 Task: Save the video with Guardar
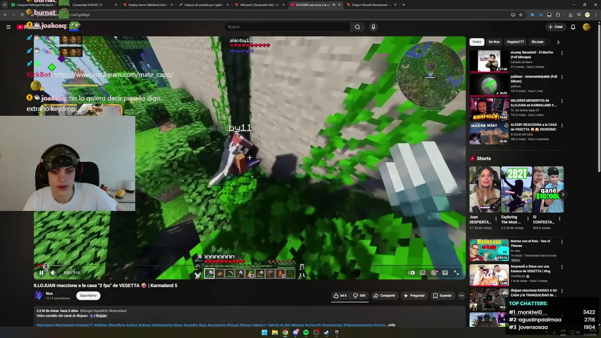pos(442,296)
